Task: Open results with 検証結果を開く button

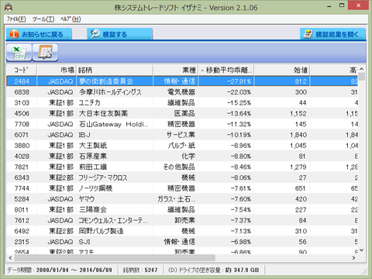Action: pyautogui.click(x=332, y=34)
